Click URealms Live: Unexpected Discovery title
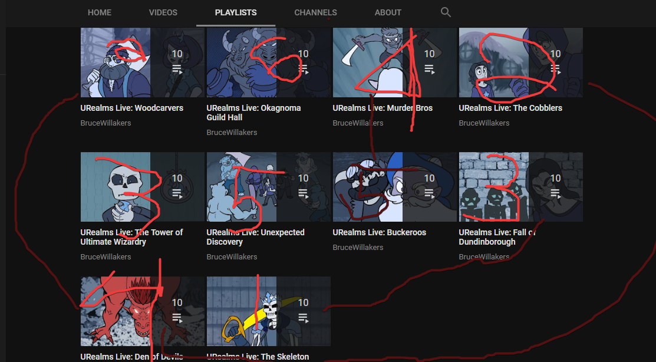Viewport: 656px width, 362px height. point(256,237)
